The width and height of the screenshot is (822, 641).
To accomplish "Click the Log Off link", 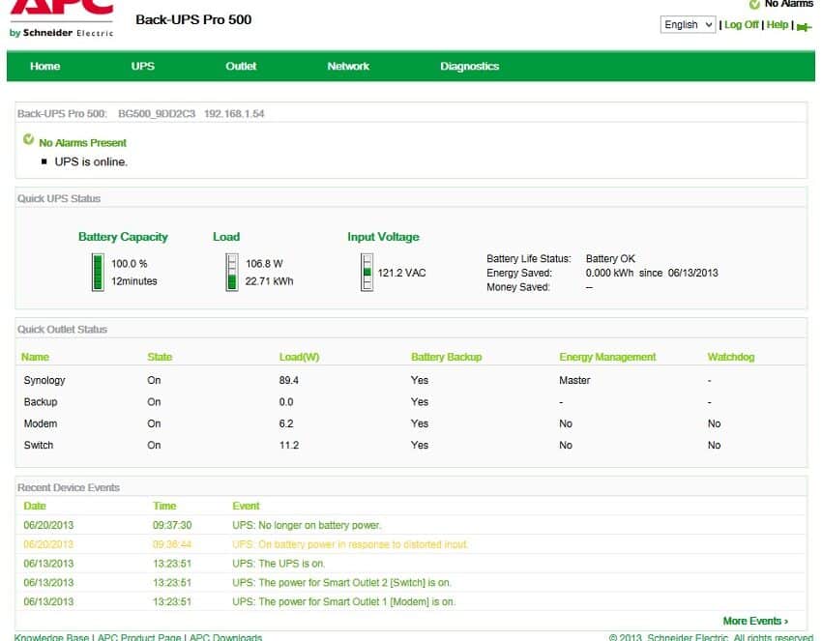I will [742, 24].
